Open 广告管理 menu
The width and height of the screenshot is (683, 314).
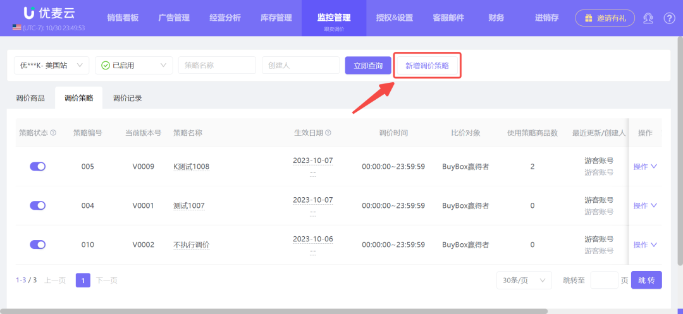pos(174,18)
